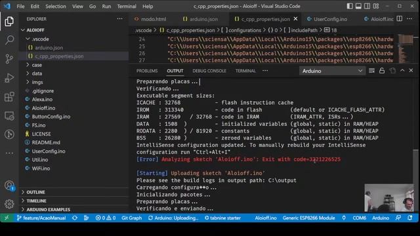Show more panel tabs ellipsis
This screenshot has width=420, height=236.
click(x=265, y=71)
